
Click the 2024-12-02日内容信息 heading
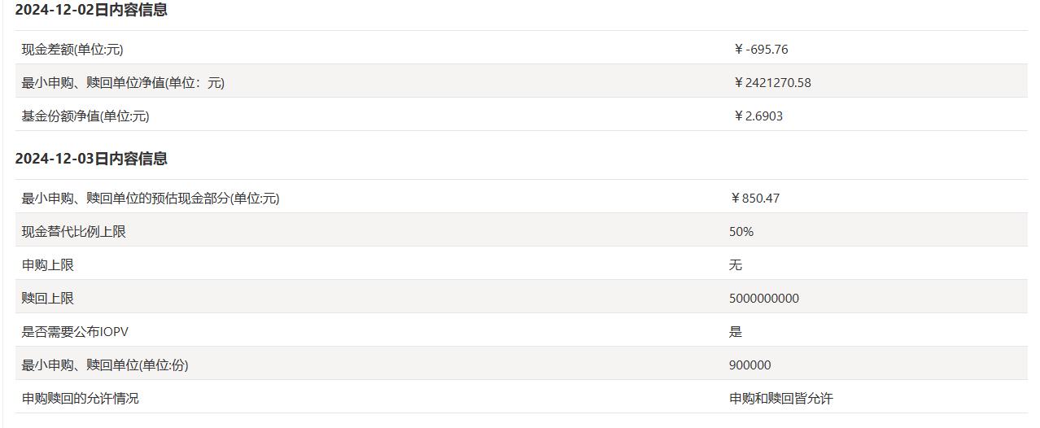[91, 11]
